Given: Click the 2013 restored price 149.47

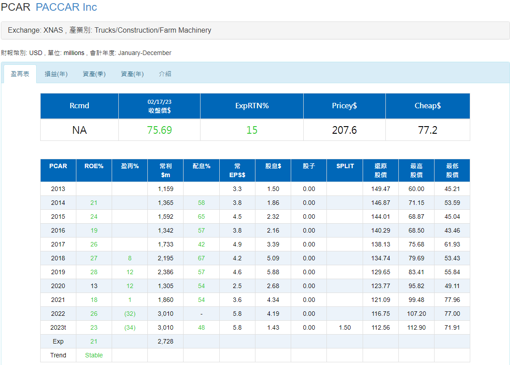Looking at the screenshot, I should [x=380, y=189].
